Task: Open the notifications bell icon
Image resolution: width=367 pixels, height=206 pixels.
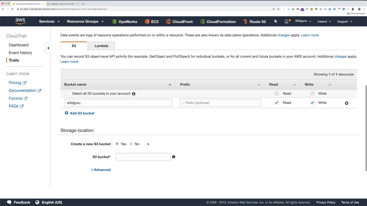Action: click(x=286, y=21)
